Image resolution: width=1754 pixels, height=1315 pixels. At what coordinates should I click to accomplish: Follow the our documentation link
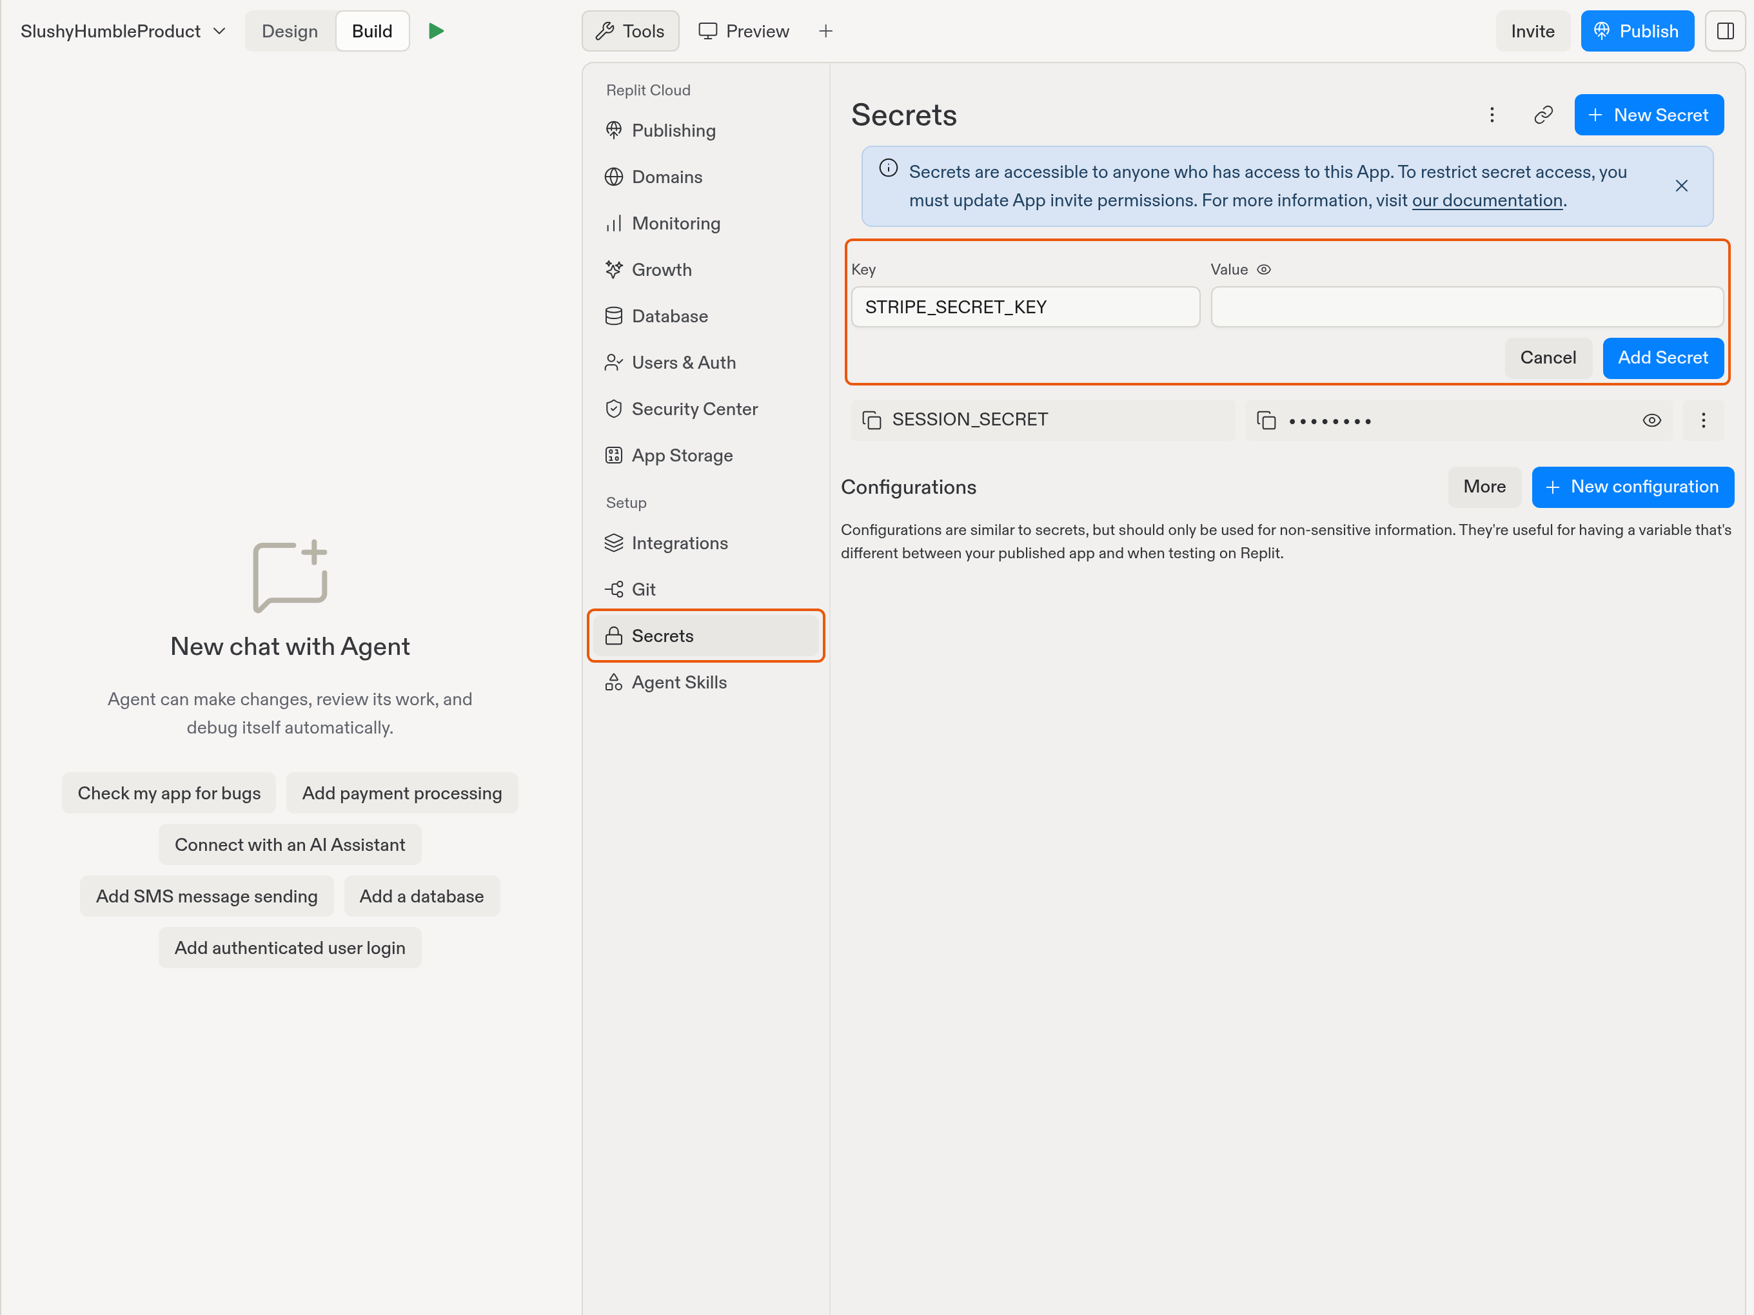[x=1487, y=200]
